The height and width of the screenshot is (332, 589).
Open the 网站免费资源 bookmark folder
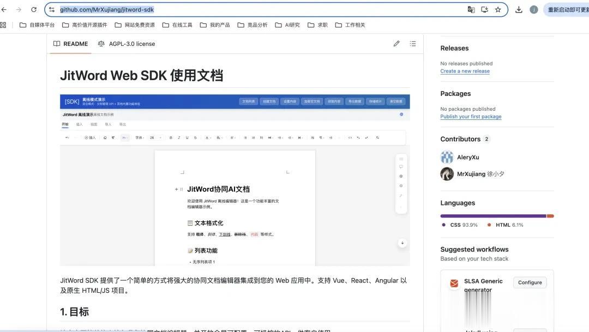click(135, 25)
